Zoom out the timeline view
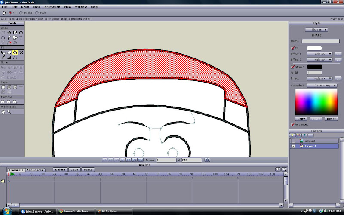The height and width of the screenshot is (215, 344). (x=278, y=169)
